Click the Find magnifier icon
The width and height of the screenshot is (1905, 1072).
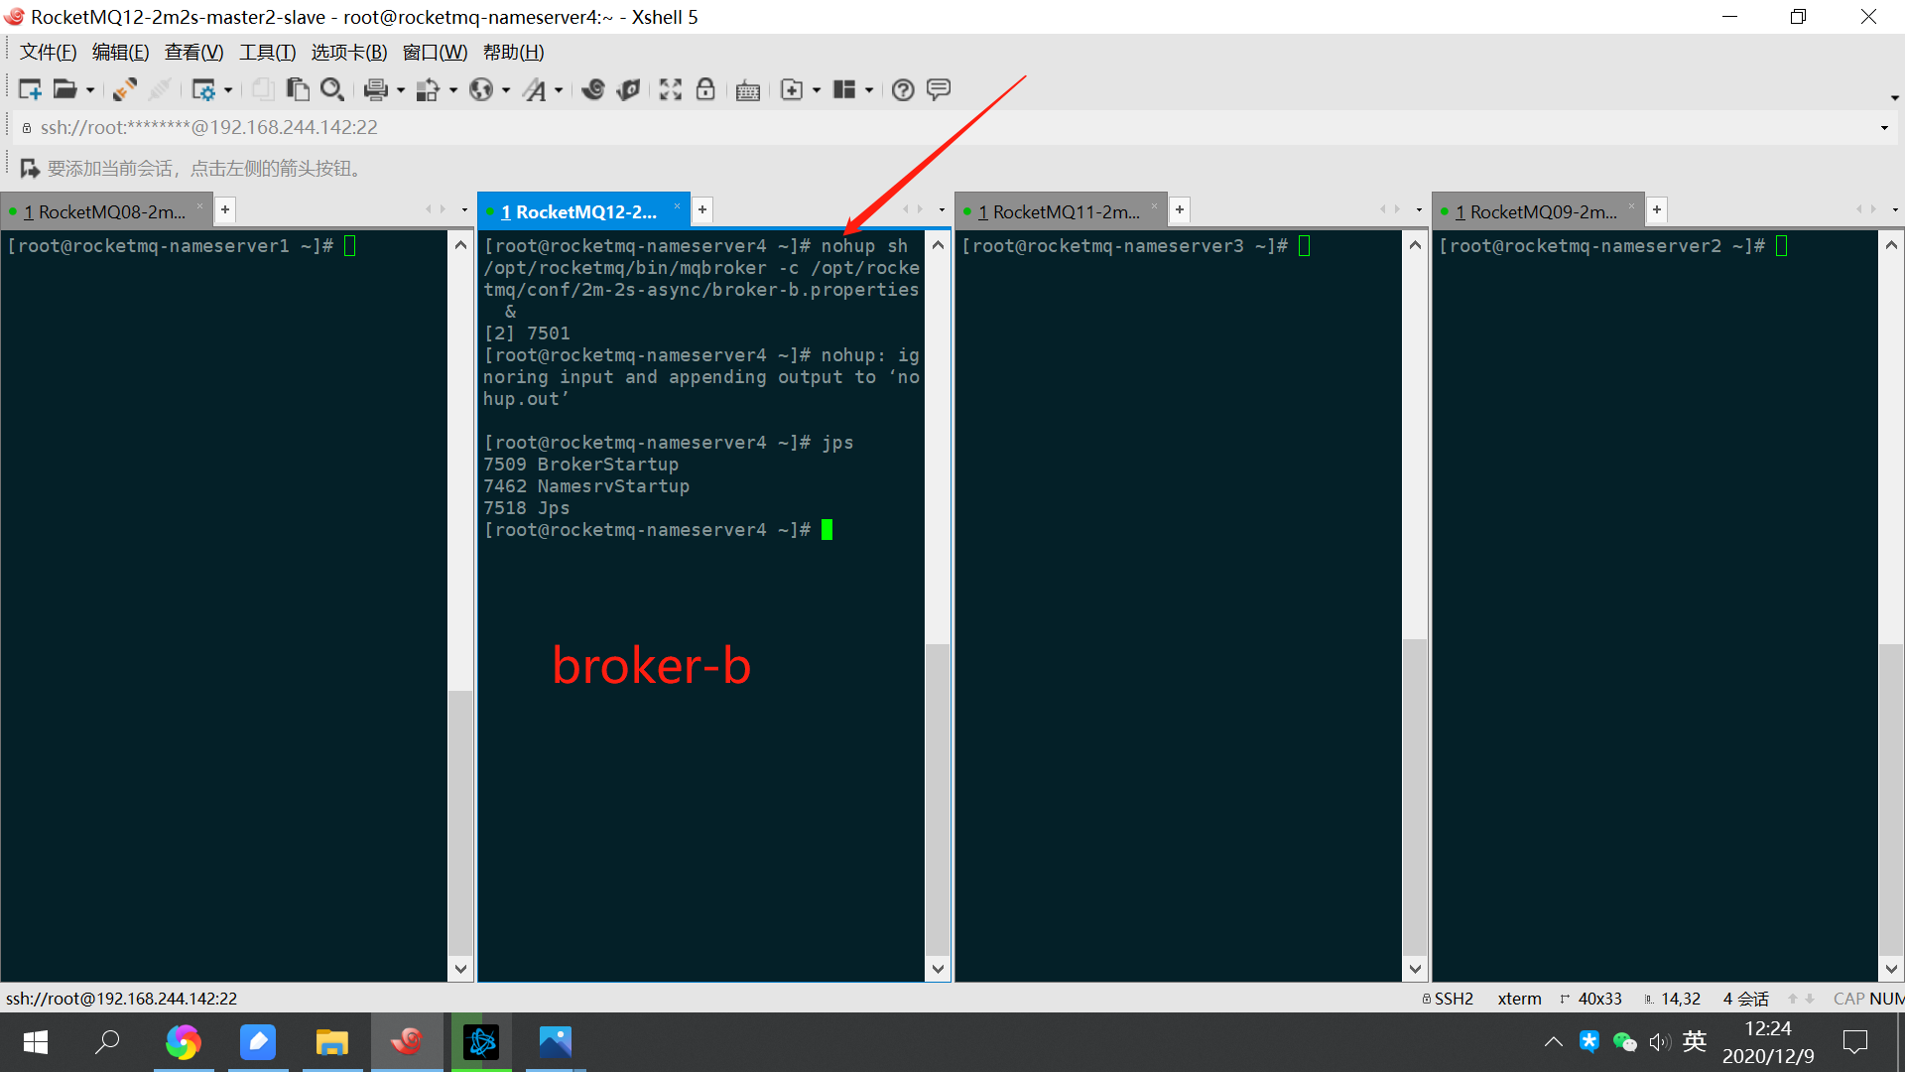[x=332, y=90]
